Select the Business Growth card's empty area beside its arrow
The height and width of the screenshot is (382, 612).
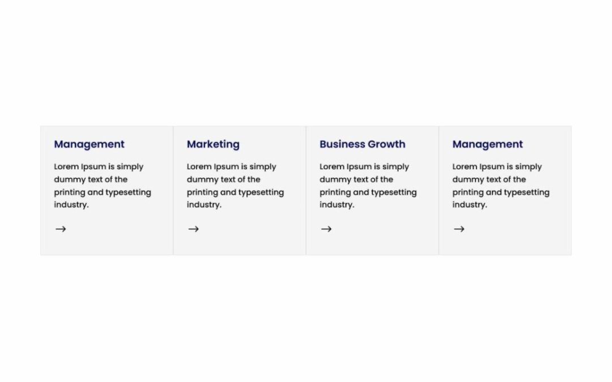(382, 229)
